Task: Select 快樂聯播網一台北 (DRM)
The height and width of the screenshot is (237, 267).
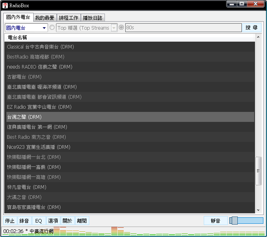Action: (x=130, y=157)
